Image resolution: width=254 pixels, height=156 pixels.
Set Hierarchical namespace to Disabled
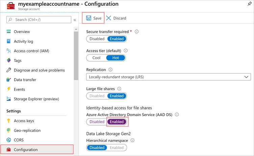point(97,148)
